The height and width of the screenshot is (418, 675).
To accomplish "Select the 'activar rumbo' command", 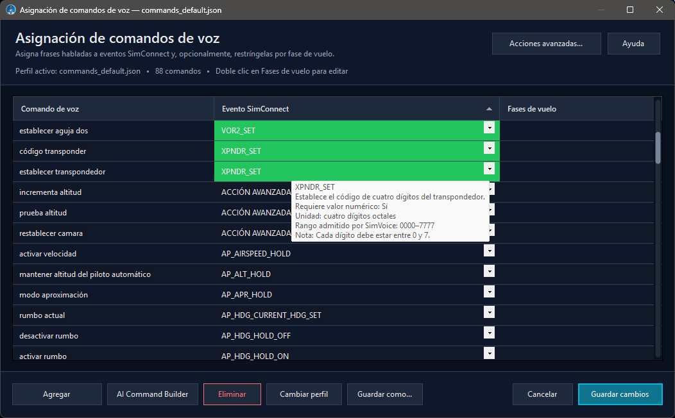I will point(114,355).
